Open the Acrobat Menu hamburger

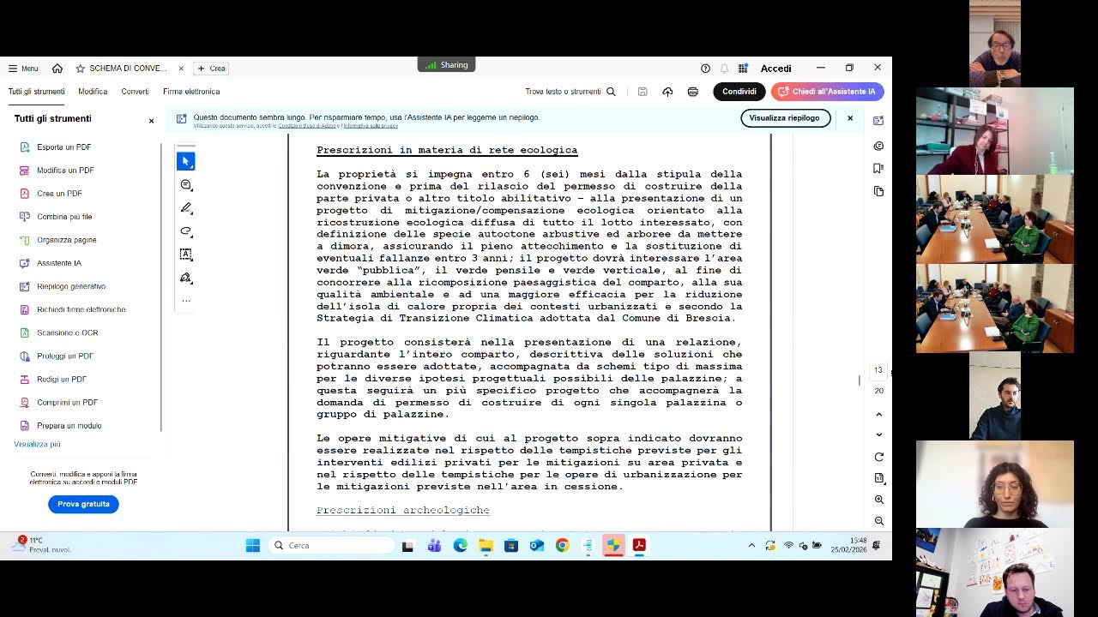click(23, 69)
